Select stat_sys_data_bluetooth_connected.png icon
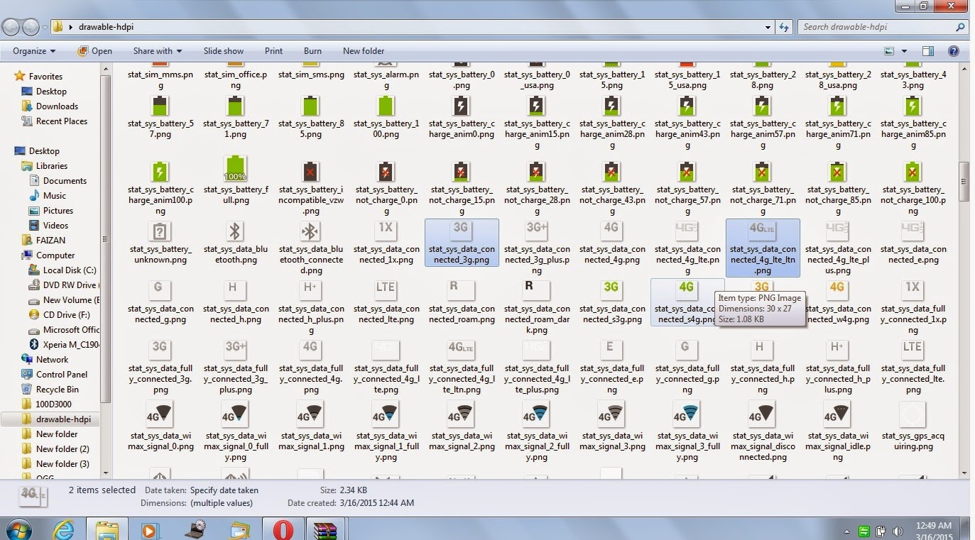 tap(310, 231)
